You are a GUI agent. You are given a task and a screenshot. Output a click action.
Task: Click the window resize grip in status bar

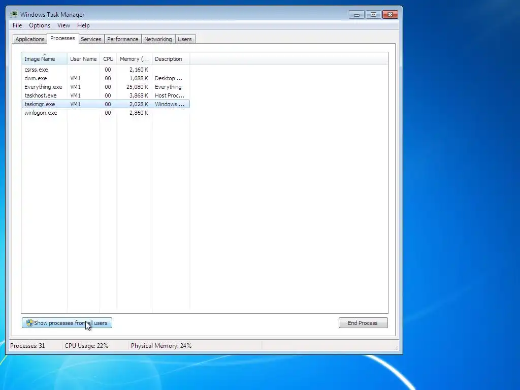(x=396, y=347)
